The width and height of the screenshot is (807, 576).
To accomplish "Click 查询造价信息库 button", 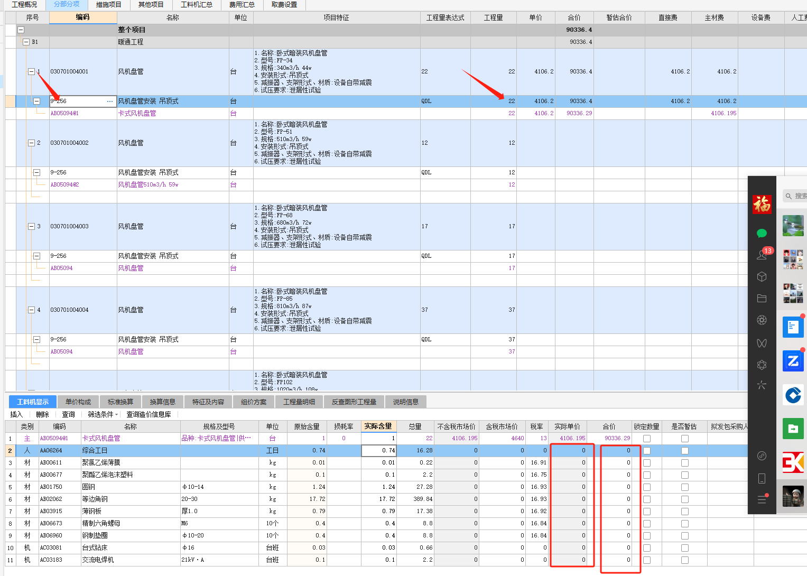I will (x=149, y=414).
